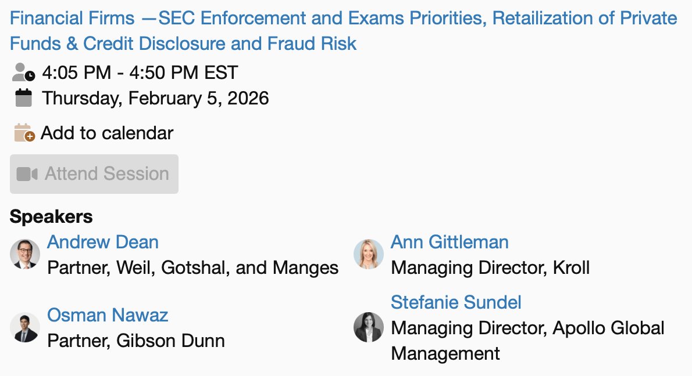The width and height of the screenshot is (692, 376).
Task: Click the video camera icon in Attend Session
Action: (27, 174)
